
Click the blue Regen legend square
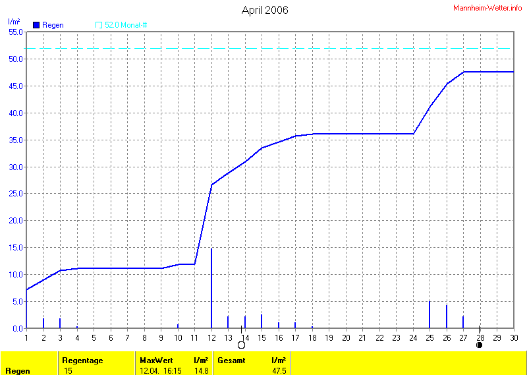pos(36,25)
